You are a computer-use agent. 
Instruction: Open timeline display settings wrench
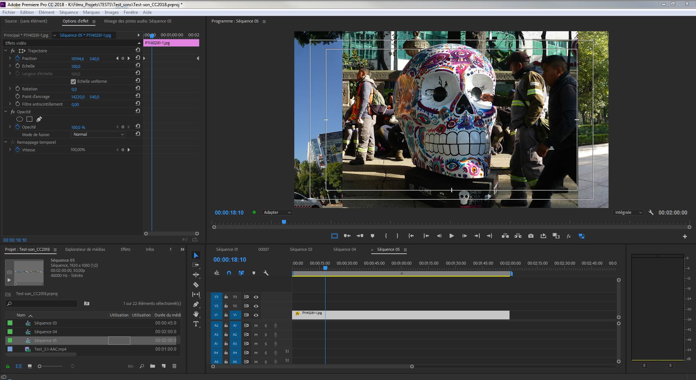pyautogui.click(x=266, y=273)
